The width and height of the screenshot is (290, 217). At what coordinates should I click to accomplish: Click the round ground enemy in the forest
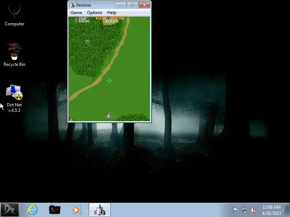tap(88, 42)
